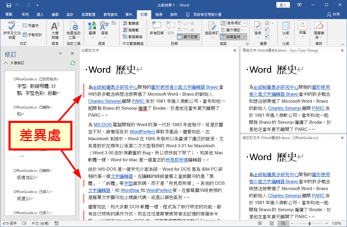Add a comment with 新增註解
347x227 pixels.
pos(157,28)
